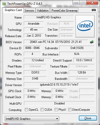Screen dimensions: 100x125
Task: Switch to the Sensors tab
Action: click(29, 11)
